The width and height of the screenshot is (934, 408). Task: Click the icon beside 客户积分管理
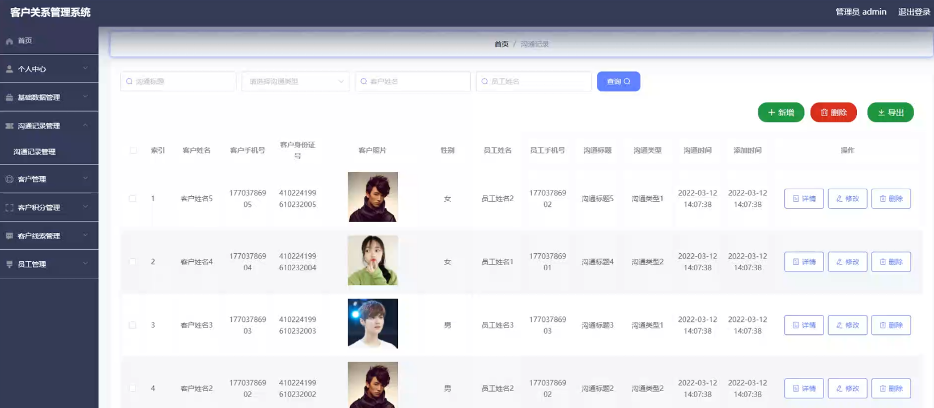[x=9, y=207]
